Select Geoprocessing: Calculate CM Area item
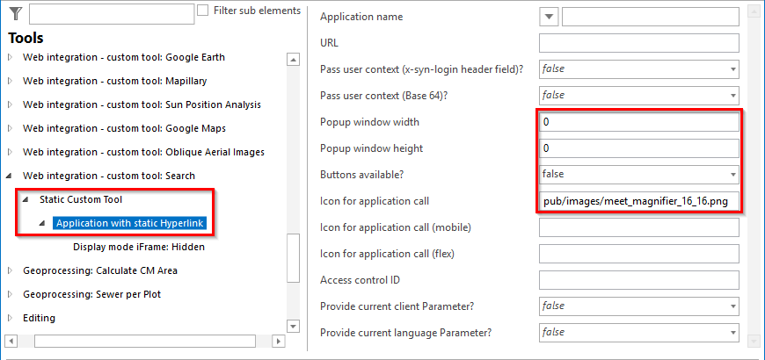The height and width of the screenshot is (360, 765). 100,270
